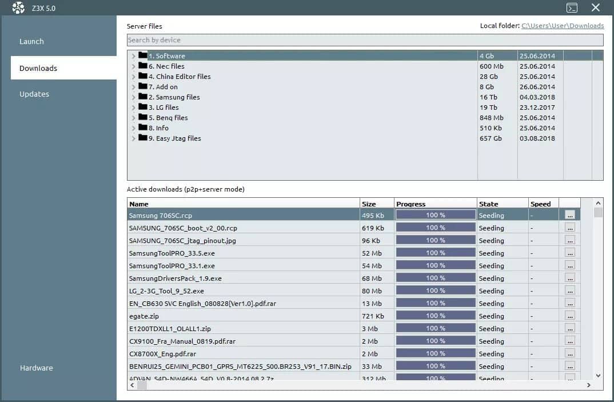Click the folder icon for LG files

[143, 107]
